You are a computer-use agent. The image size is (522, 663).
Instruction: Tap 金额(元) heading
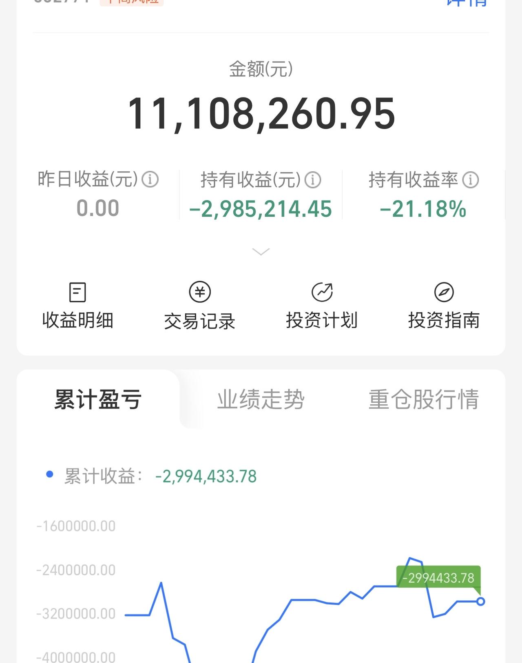(x=261, y=69)
